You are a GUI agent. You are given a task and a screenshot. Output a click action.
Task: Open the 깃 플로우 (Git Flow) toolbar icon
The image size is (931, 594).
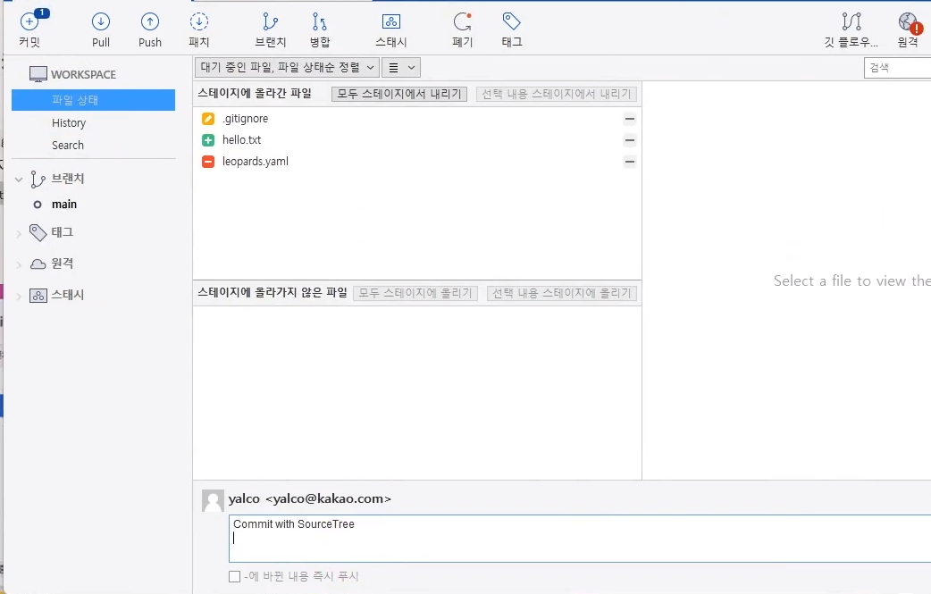click(x=851, y=22)
